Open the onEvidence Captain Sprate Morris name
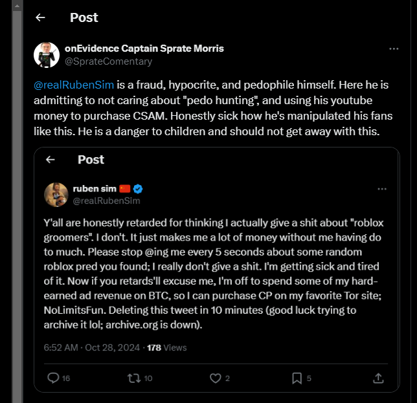417x403 pixels. tap(144, 49)
